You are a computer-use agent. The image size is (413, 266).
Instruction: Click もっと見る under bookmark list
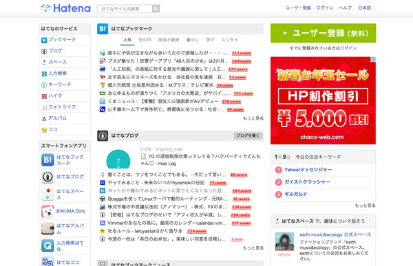(253, 118)
